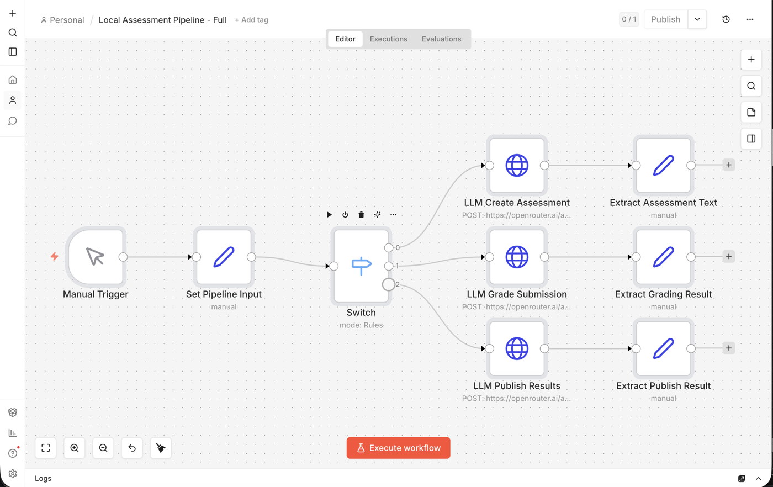
Task: Expand the Publish dropdown arrow
Action: tap(697, 19)
